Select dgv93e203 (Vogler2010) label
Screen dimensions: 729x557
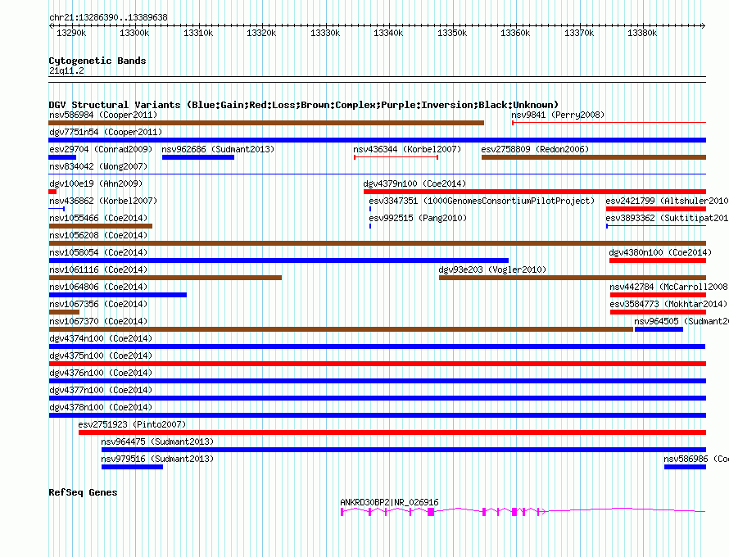click(492, 269)
